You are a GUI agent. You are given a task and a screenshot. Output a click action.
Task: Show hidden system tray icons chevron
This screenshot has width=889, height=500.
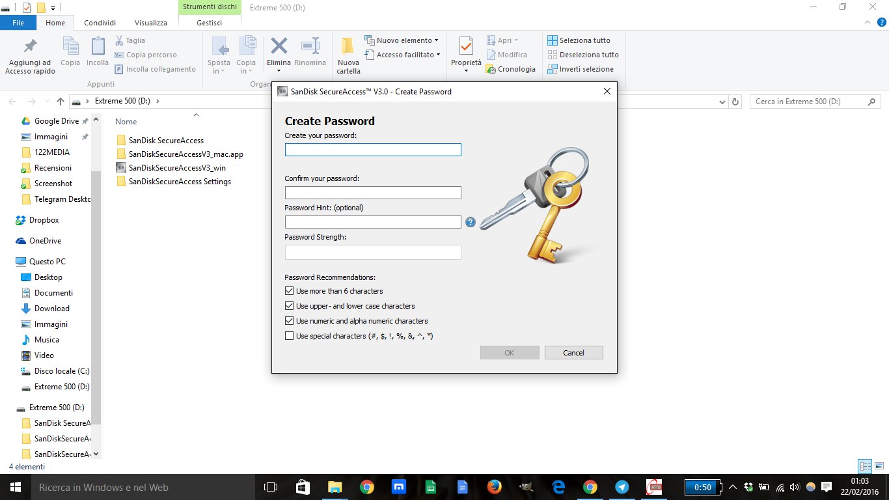(733, 487)
